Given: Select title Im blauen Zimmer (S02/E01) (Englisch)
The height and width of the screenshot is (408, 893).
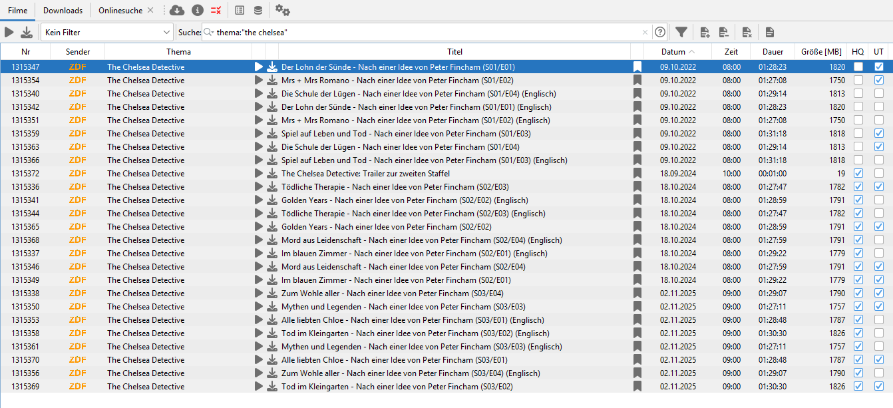Looking at the screenshot, I should pyautogui.click(x=415, y=253).
